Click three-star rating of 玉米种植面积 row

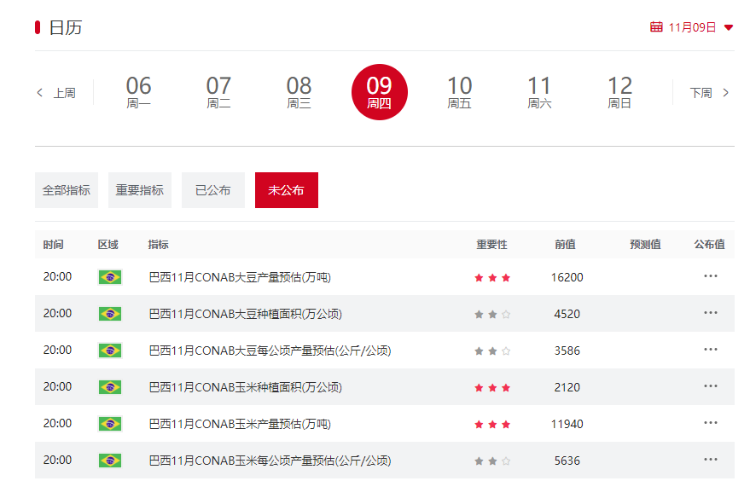point(492,388)
